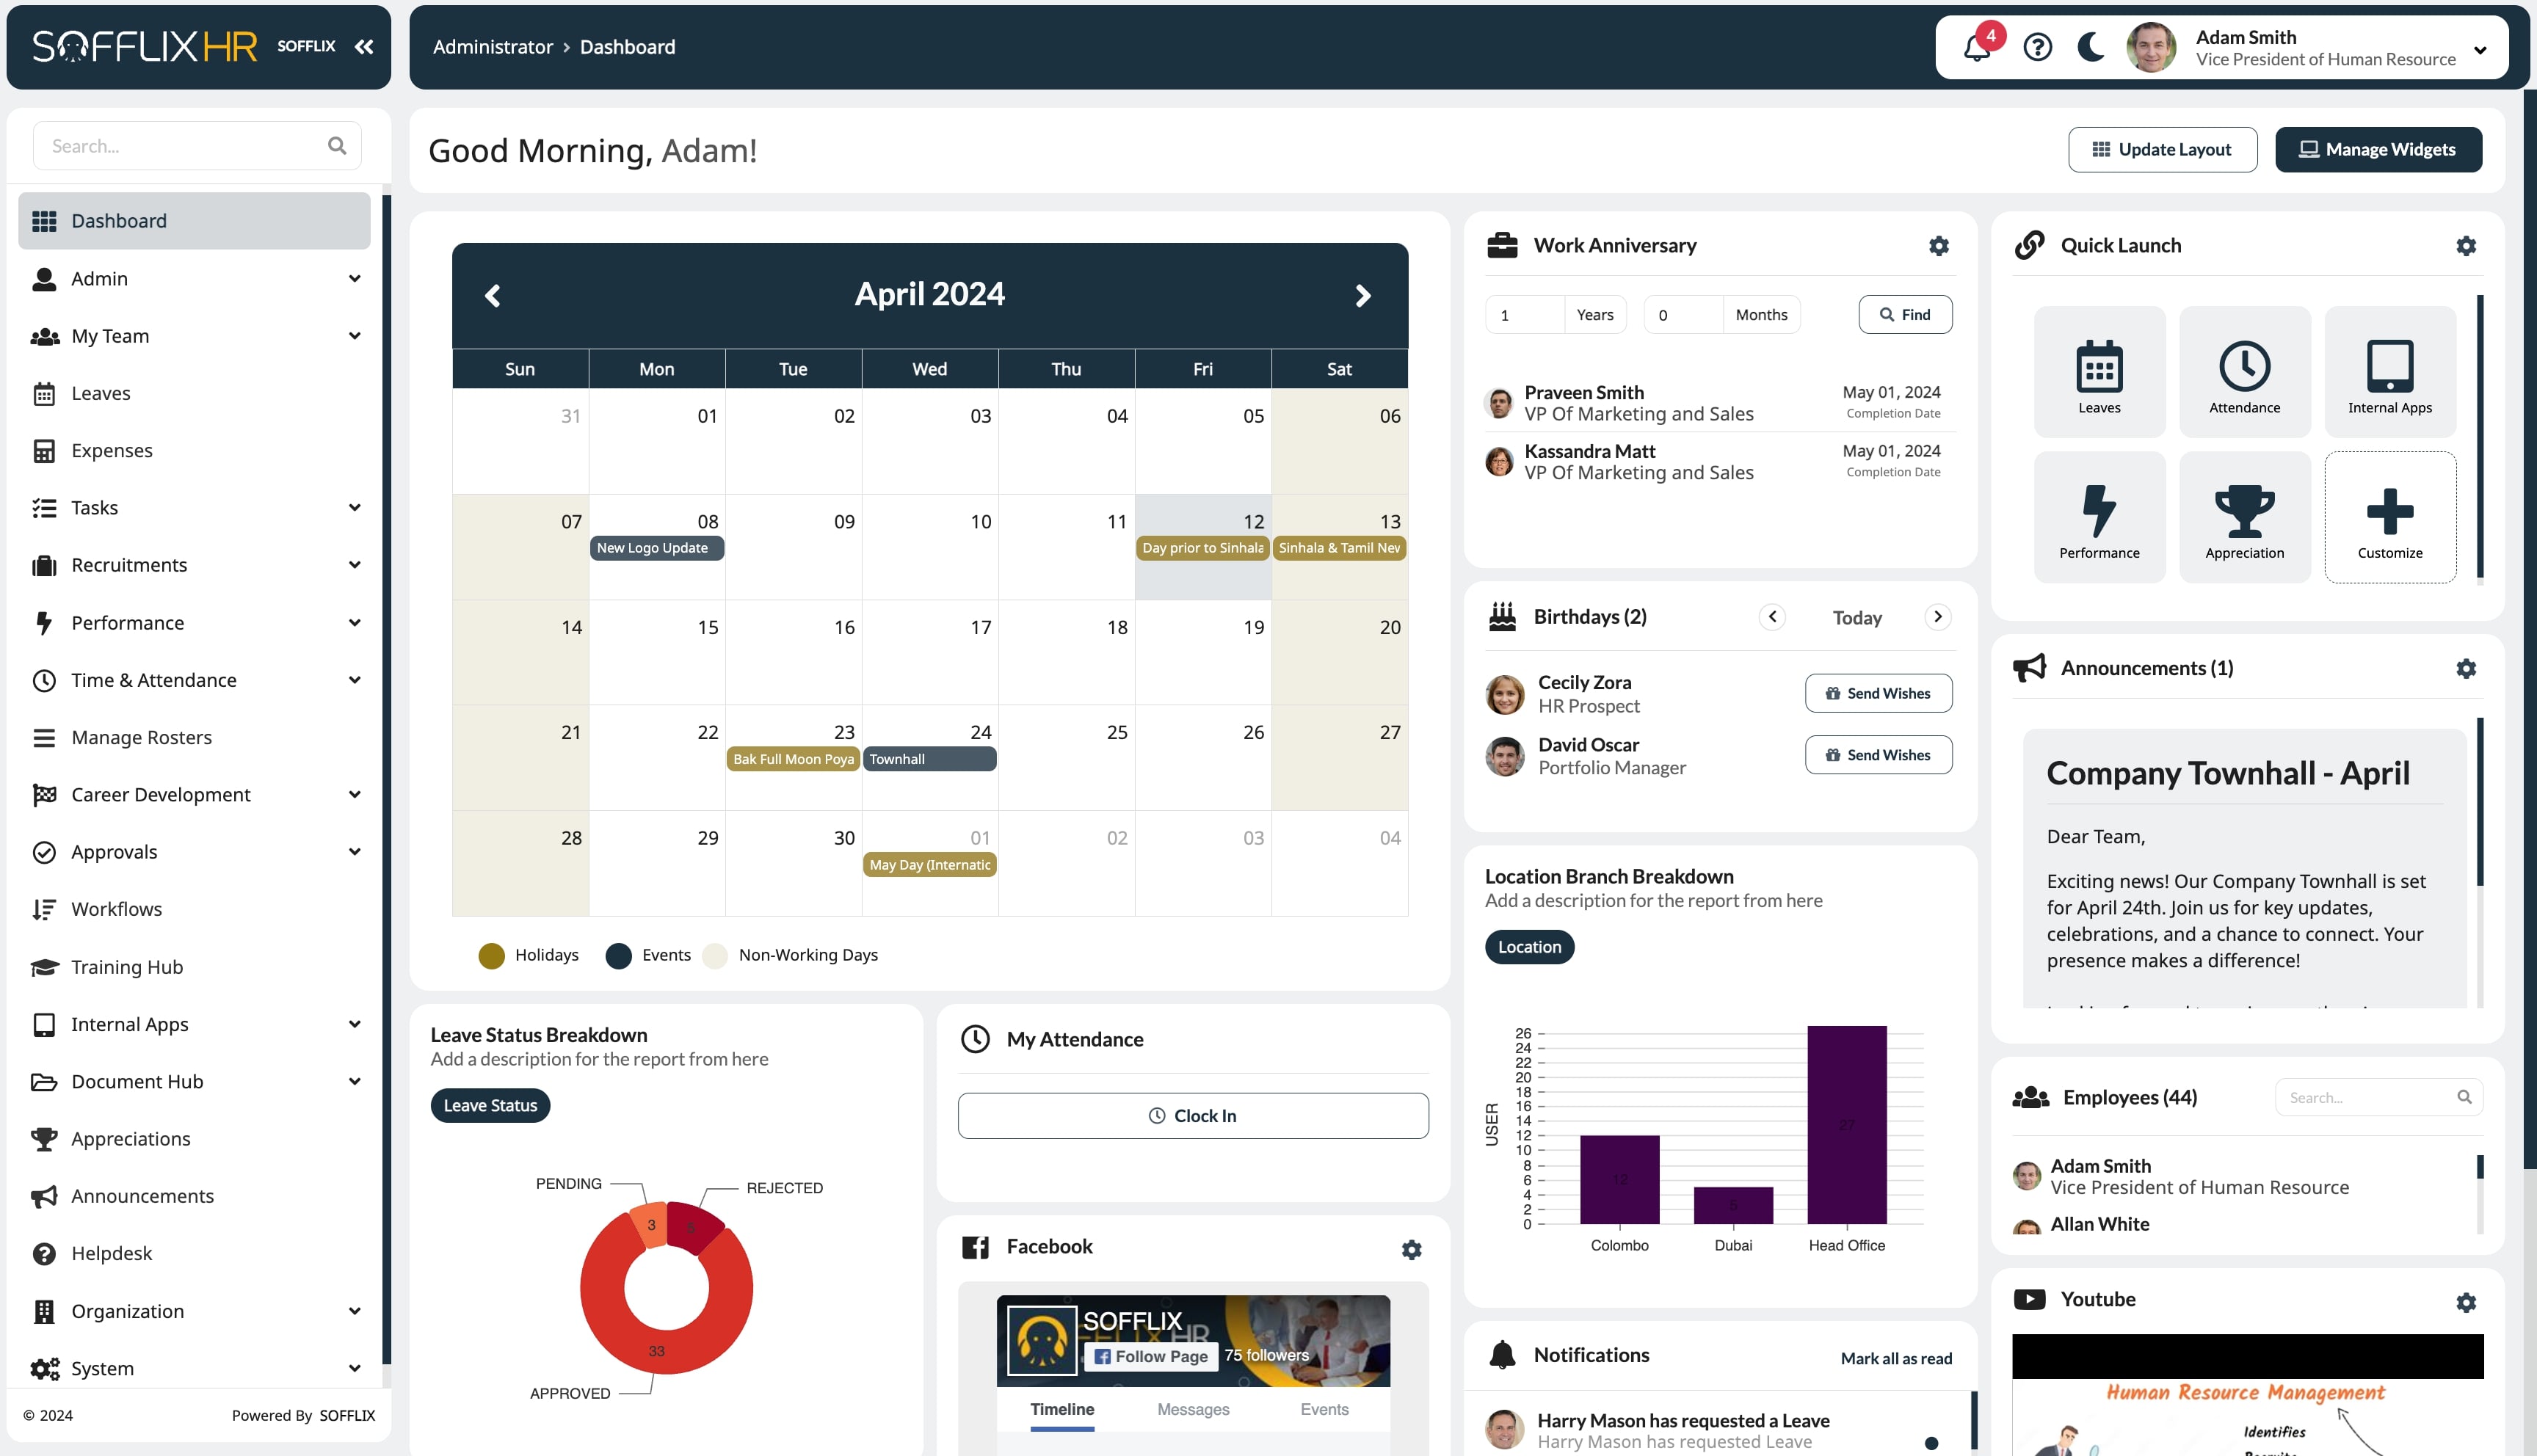Open the Attendance quick launch icon
Screen dimensions: 2537x1456
click(2244, 371)
